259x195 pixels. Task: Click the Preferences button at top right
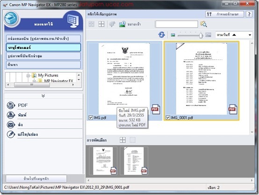tap(225, 14)
